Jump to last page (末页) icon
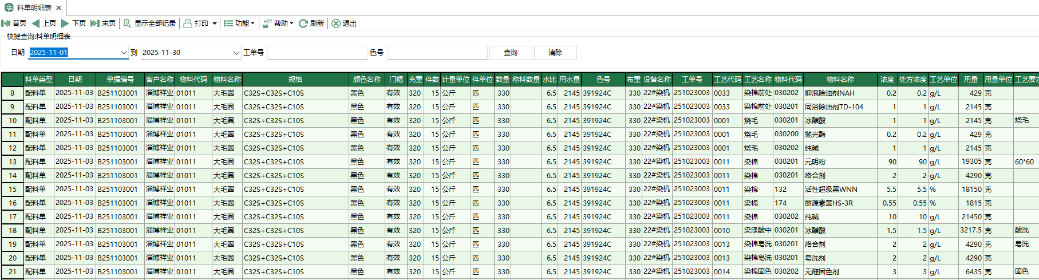Screen dimensions: 1039x280 pos(95,23)
